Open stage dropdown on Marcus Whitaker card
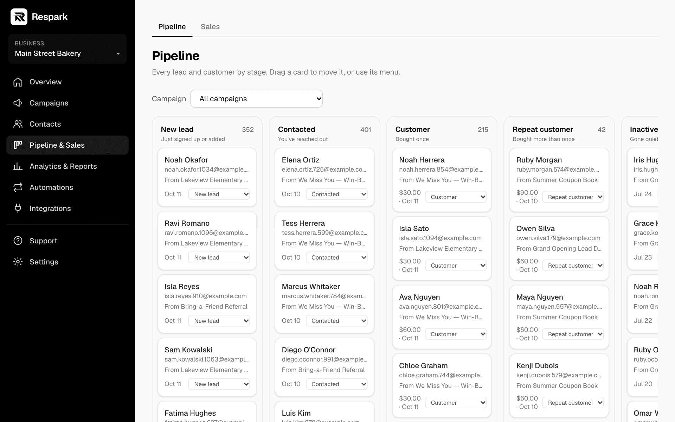The image size is (675, 422). [336, 321]
